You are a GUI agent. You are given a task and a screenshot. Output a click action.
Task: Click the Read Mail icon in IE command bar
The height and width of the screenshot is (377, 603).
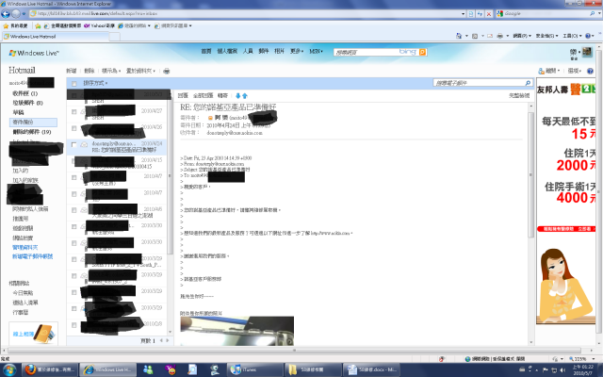[x=490, y=36]
